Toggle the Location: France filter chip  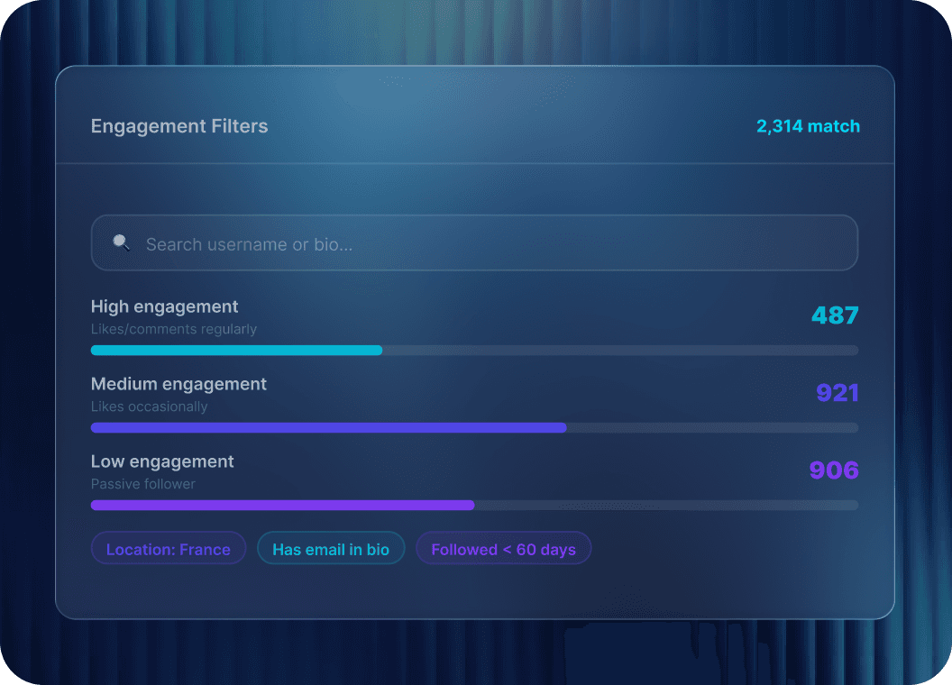(x=169, y=548)
